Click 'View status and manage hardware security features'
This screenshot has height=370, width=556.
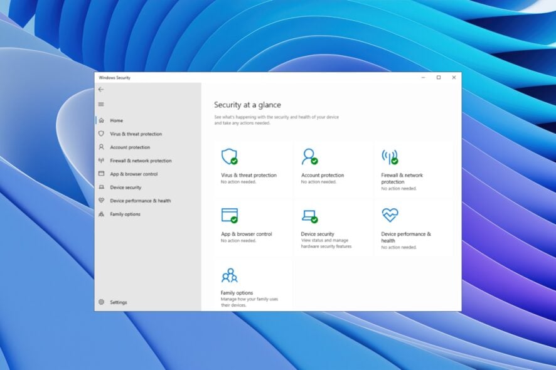[x=326, y=243]
